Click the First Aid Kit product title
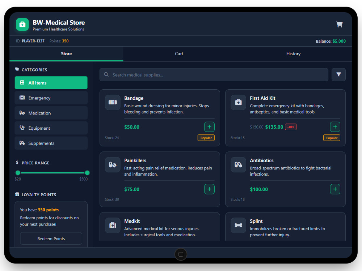Screen dimensions: 362x271 (262, 98)
